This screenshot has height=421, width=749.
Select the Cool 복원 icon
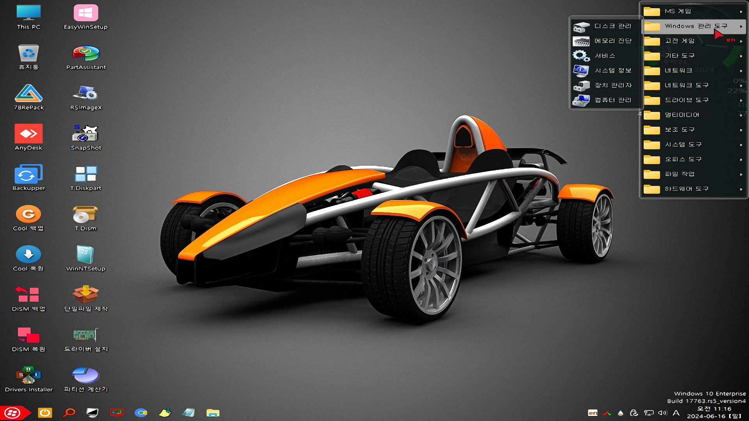point(28,258)
